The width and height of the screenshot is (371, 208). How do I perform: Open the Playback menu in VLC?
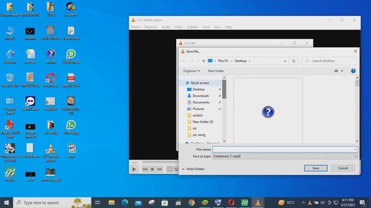[x=151, y=27]
